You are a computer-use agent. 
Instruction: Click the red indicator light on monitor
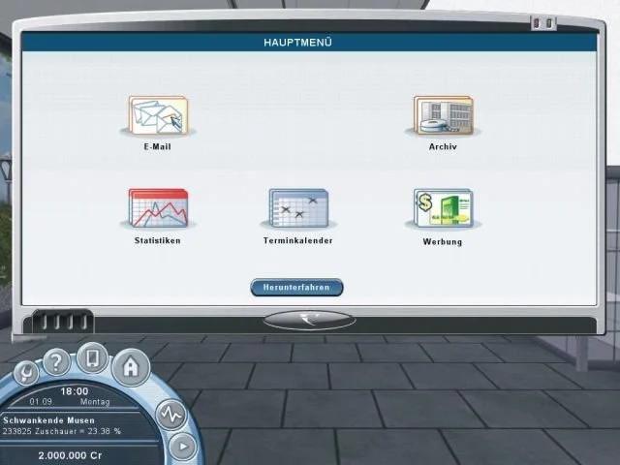[537, 23]
